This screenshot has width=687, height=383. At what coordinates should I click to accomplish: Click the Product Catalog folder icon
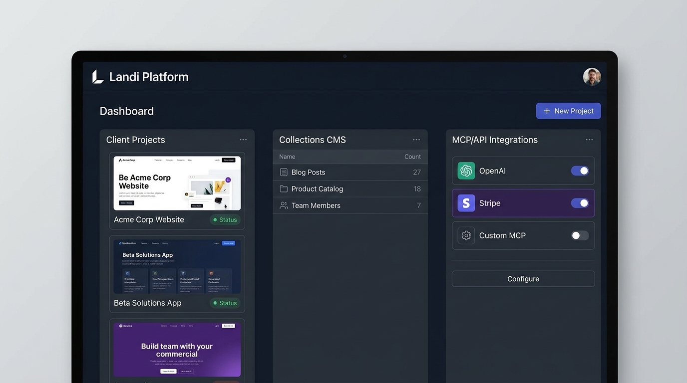pos(284,189)
